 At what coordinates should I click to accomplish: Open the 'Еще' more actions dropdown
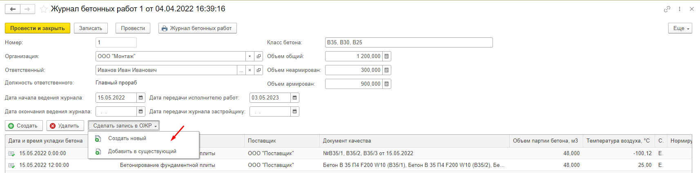click(x=680, y=28)
